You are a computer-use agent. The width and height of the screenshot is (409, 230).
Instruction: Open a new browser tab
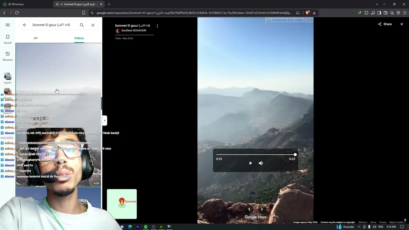pos(109,4)
